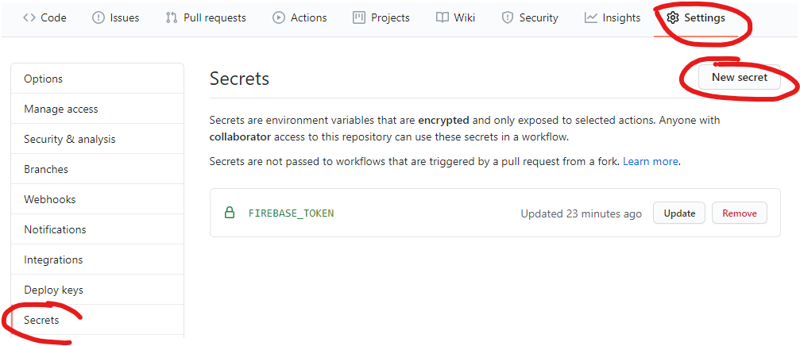The width and height of the screenshot is (800, 346).
Task: Click the Projects board icon
Action: pos(359,17)
